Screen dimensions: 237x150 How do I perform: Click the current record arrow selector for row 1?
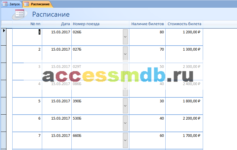click(x=4, y=37)
